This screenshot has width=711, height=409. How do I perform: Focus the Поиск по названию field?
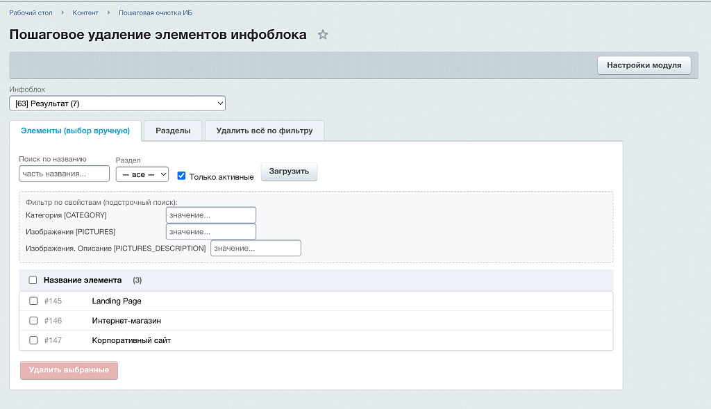click(64, 174)
